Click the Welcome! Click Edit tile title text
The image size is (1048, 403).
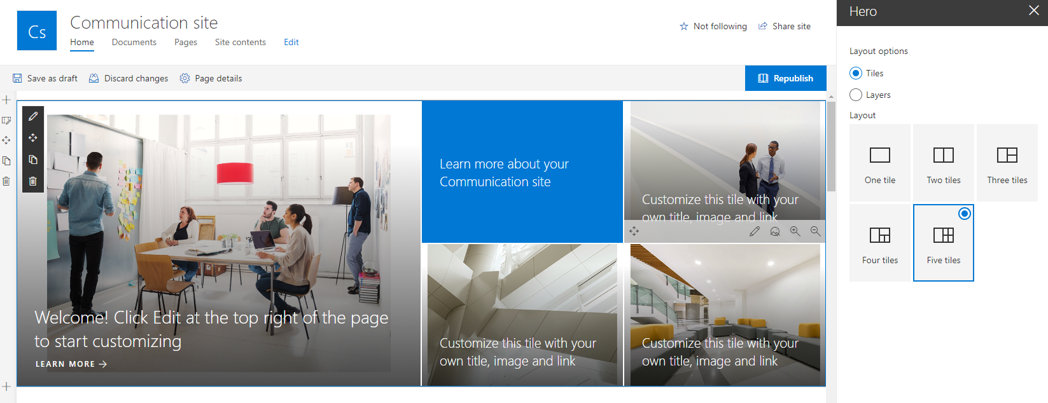coord(211,329)
